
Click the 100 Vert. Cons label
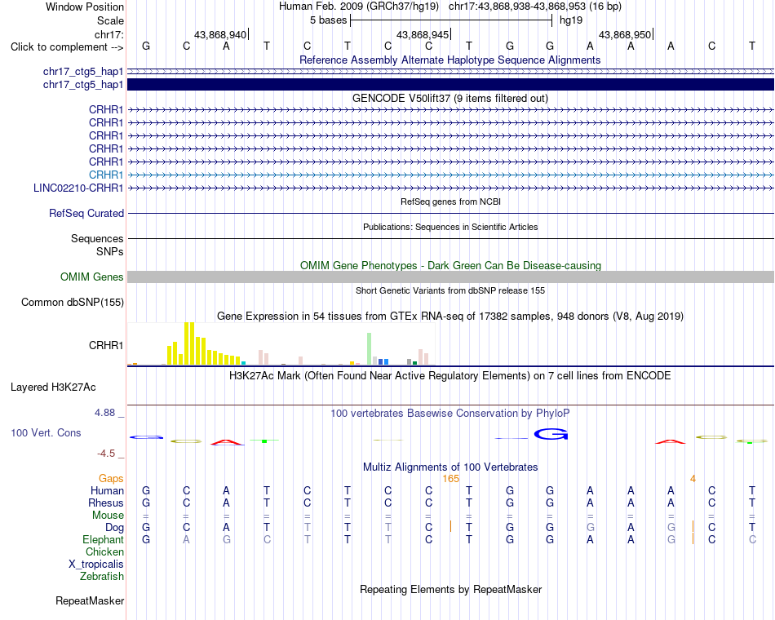46,432
